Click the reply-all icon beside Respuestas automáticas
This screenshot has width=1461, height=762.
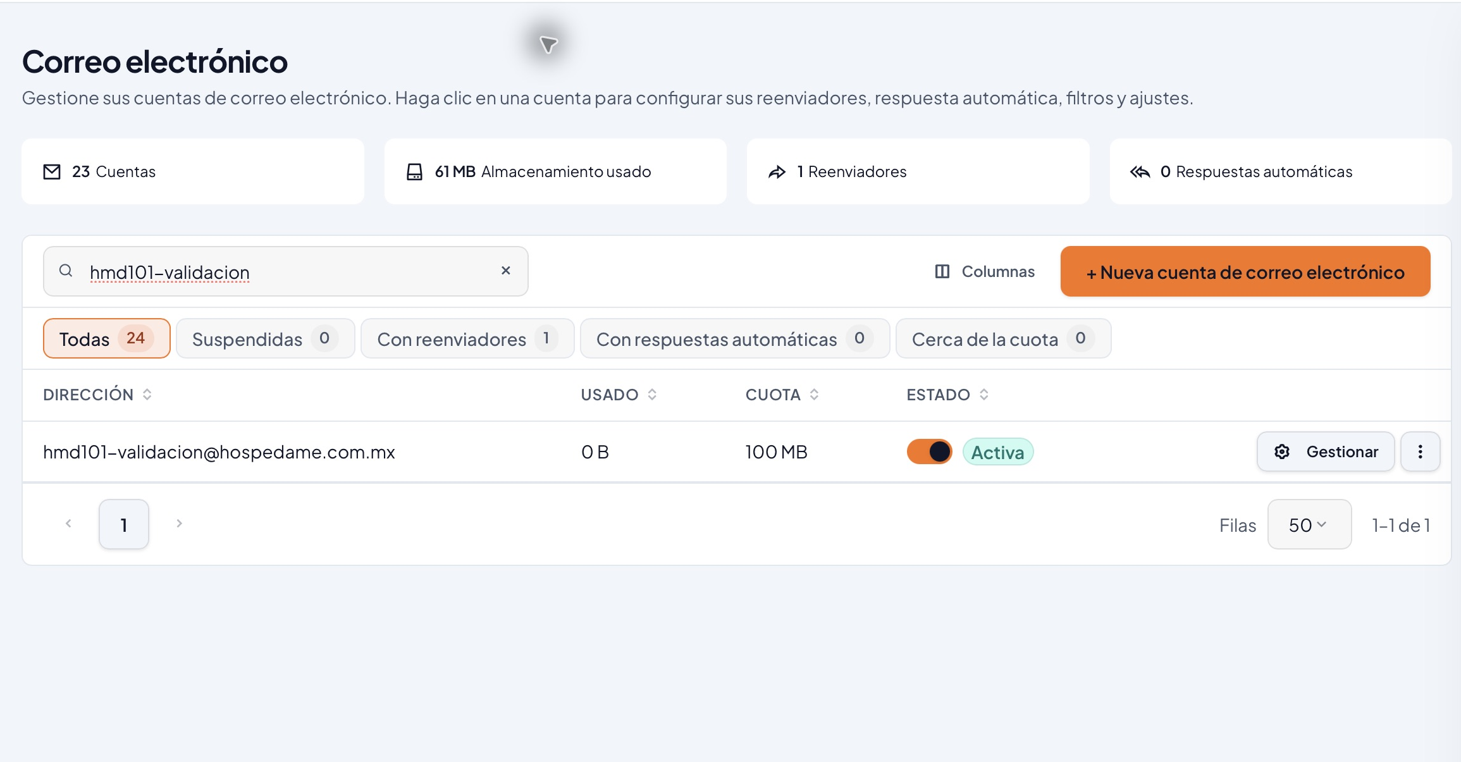pyautogui.click(x=1140, y=172)
